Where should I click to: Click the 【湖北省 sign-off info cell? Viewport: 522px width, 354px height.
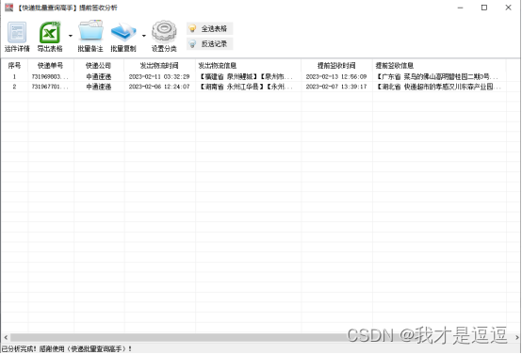coord(439,87)
